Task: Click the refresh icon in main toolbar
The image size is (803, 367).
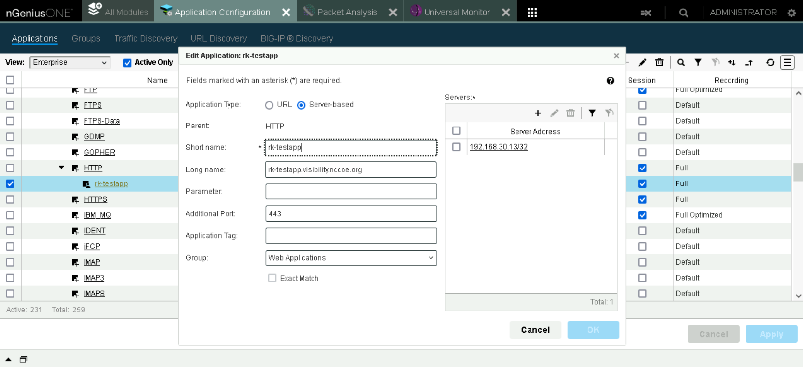Action: pyautogui.click(x=770, y=62)
